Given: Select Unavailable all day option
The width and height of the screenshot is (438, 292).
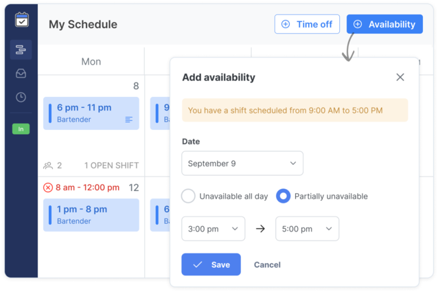Looking at the screenshot, I should tap(188, 196).
